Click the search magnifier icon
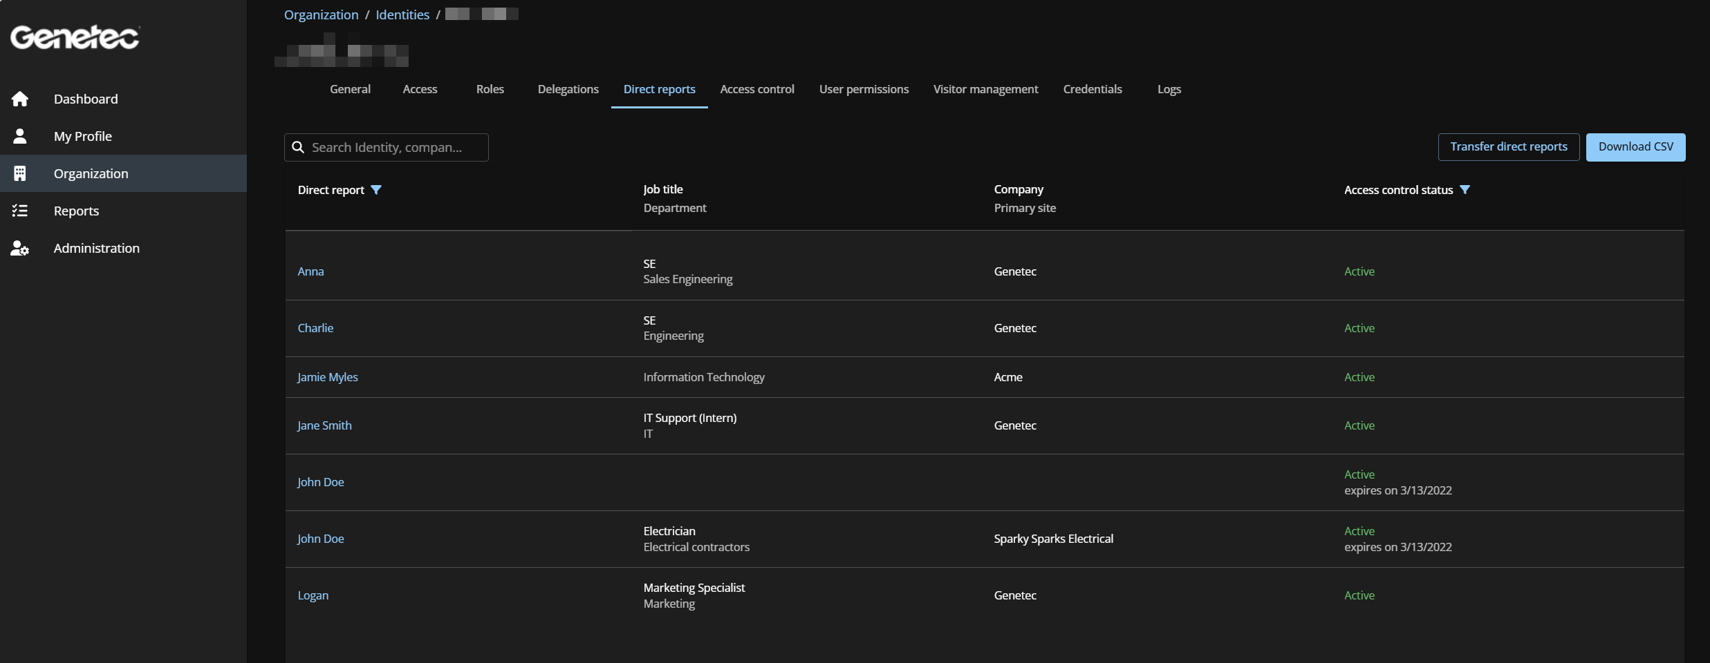The image size is (1710, 663). coord(298,147)
